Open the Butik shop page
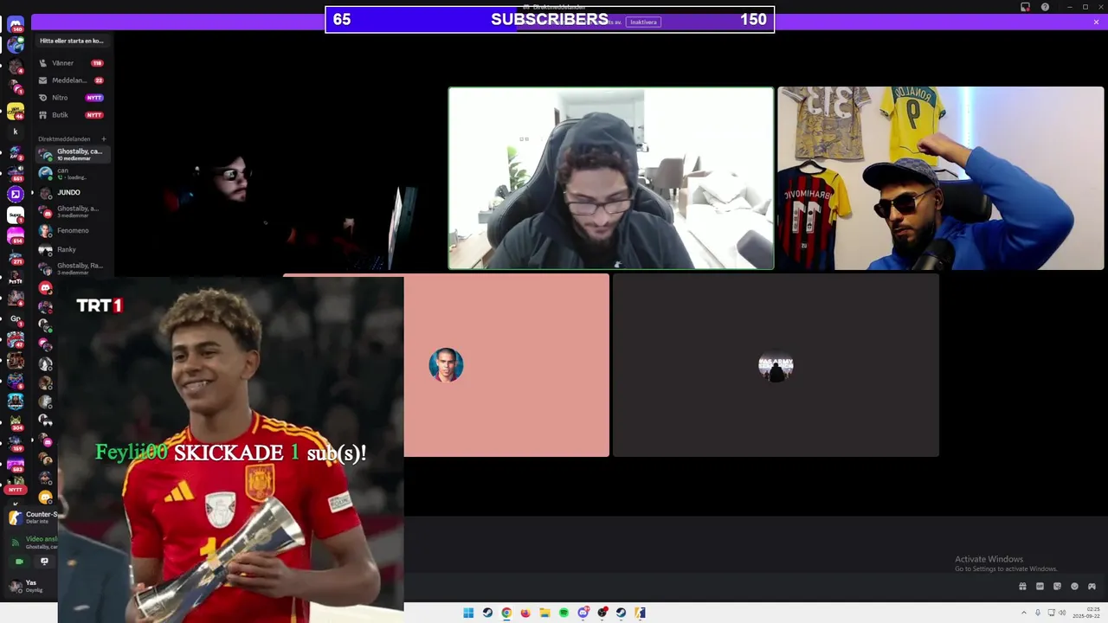Image resolution: width=1108 pixels, height=623 pixels. (x=73, y=115)
